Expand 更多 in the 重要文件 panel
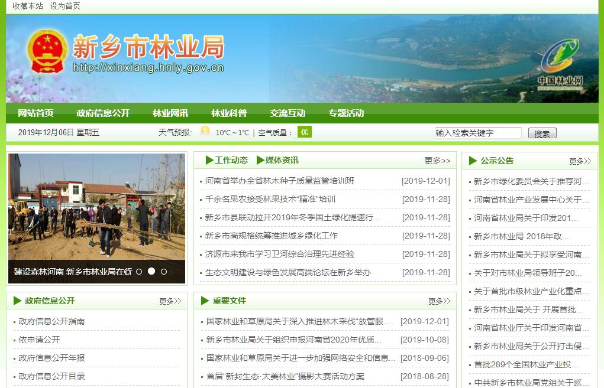Image resolution: width=604 pixels, height=388 pixels. tap(439, 301)
